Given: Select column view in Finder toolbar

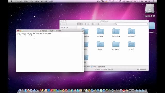Looking at the screenshot, I should (x=85, y=24).
